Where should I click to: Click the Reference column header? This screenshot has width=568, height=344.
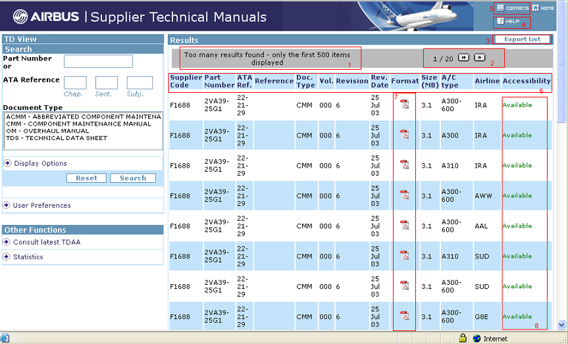274,81
